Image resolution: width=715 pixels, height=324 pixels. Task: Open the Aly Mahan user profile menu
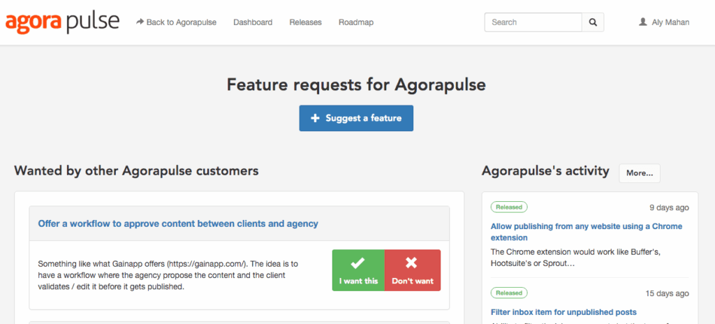pos(664,22)
